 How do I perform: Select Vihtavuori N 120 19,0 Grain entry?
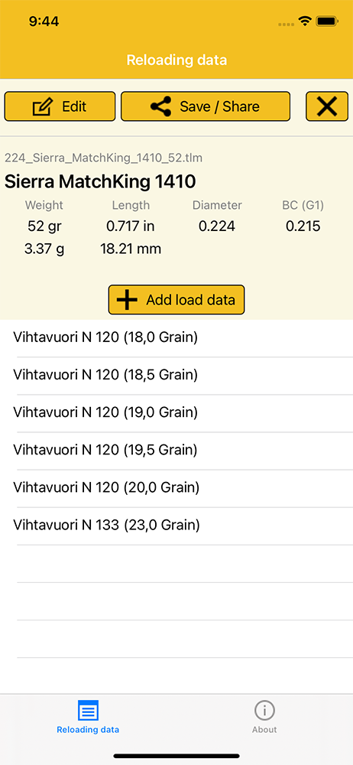(176, 413)
